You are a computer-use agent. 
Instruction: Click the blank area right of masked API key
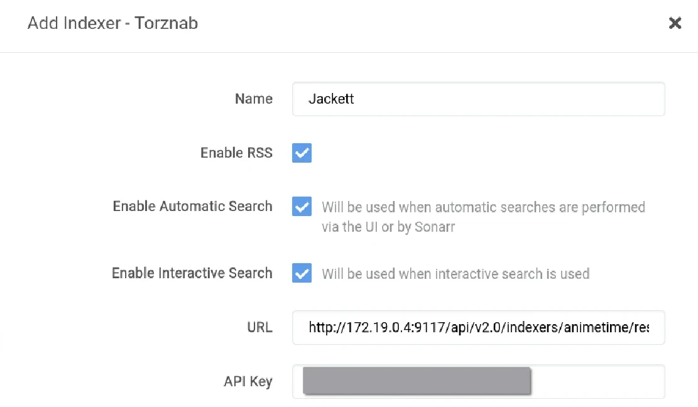point(597,381)
